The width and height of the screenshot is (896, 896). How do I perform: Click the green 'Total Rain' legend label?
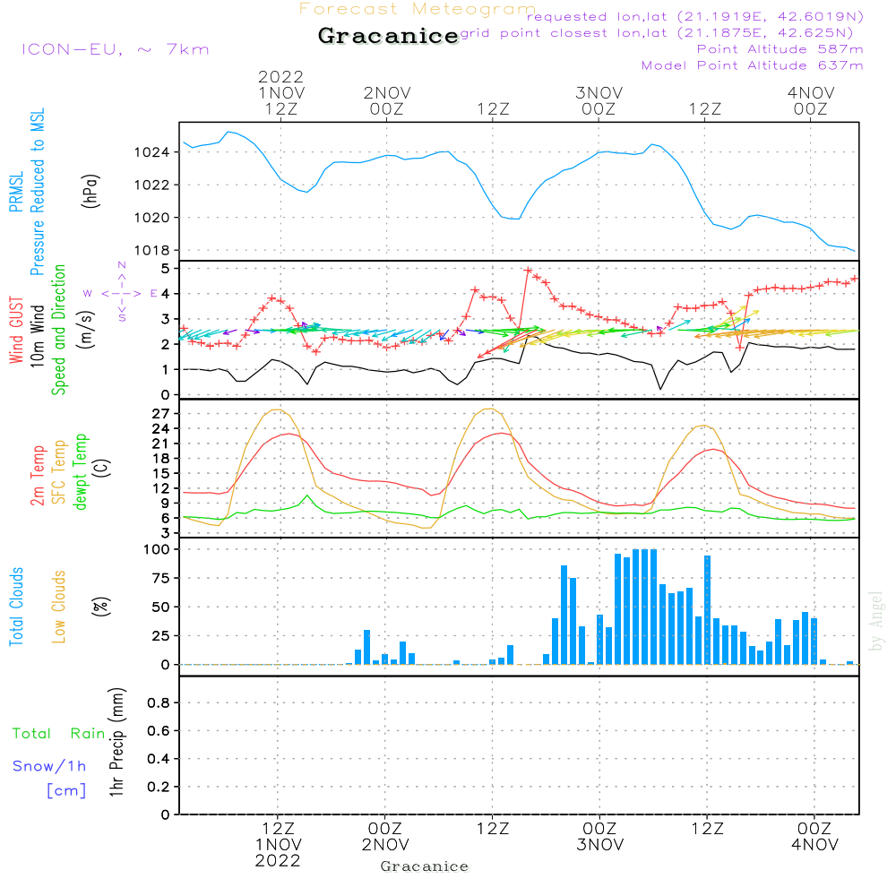(59, 733)
